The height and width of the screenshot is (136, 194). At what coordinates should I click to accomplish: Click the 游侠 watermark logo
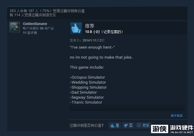tap(160, 129)
